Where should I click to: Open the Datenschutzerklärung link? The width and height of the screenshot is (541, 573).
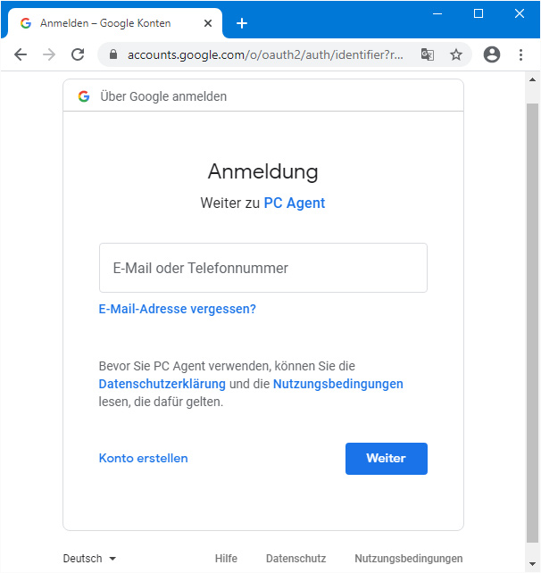162,384
